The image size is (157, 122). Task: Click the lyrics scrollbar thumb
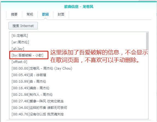[147, 41]
